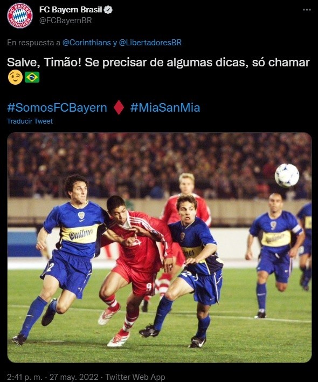Screen dimensions: 318x382
Task: Click the verified badge next to FC Bayern Brasil
Action: 108,10
